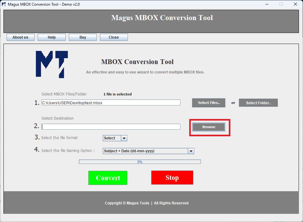Minimize the Magus MBOX Conversion Tool window
The height and width of the screenshot is (222, 303).
(x=267, y=4)
